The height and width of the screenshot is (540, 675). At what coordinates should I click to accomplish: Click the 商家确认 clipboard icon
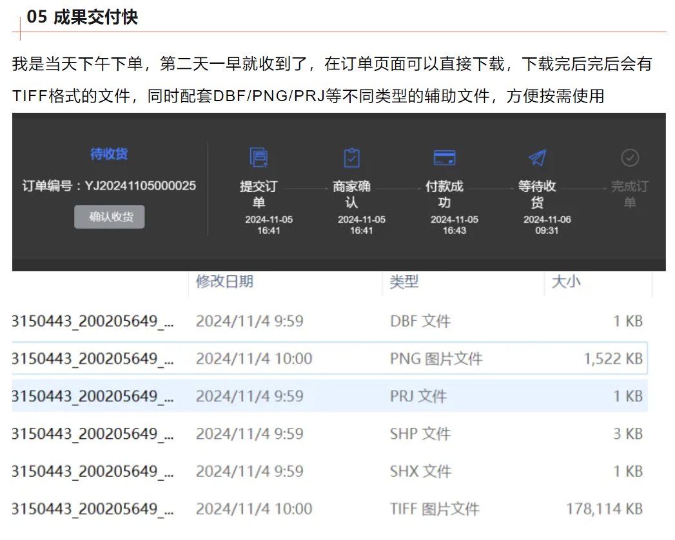click(351, 157)
